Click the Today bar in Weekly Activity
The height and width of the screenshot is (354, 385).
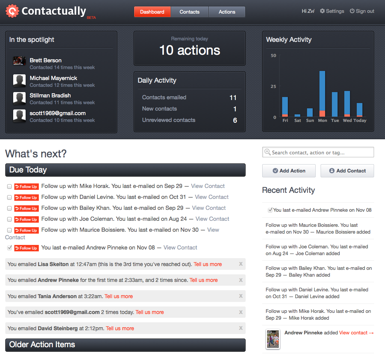[x=359, y=110]
